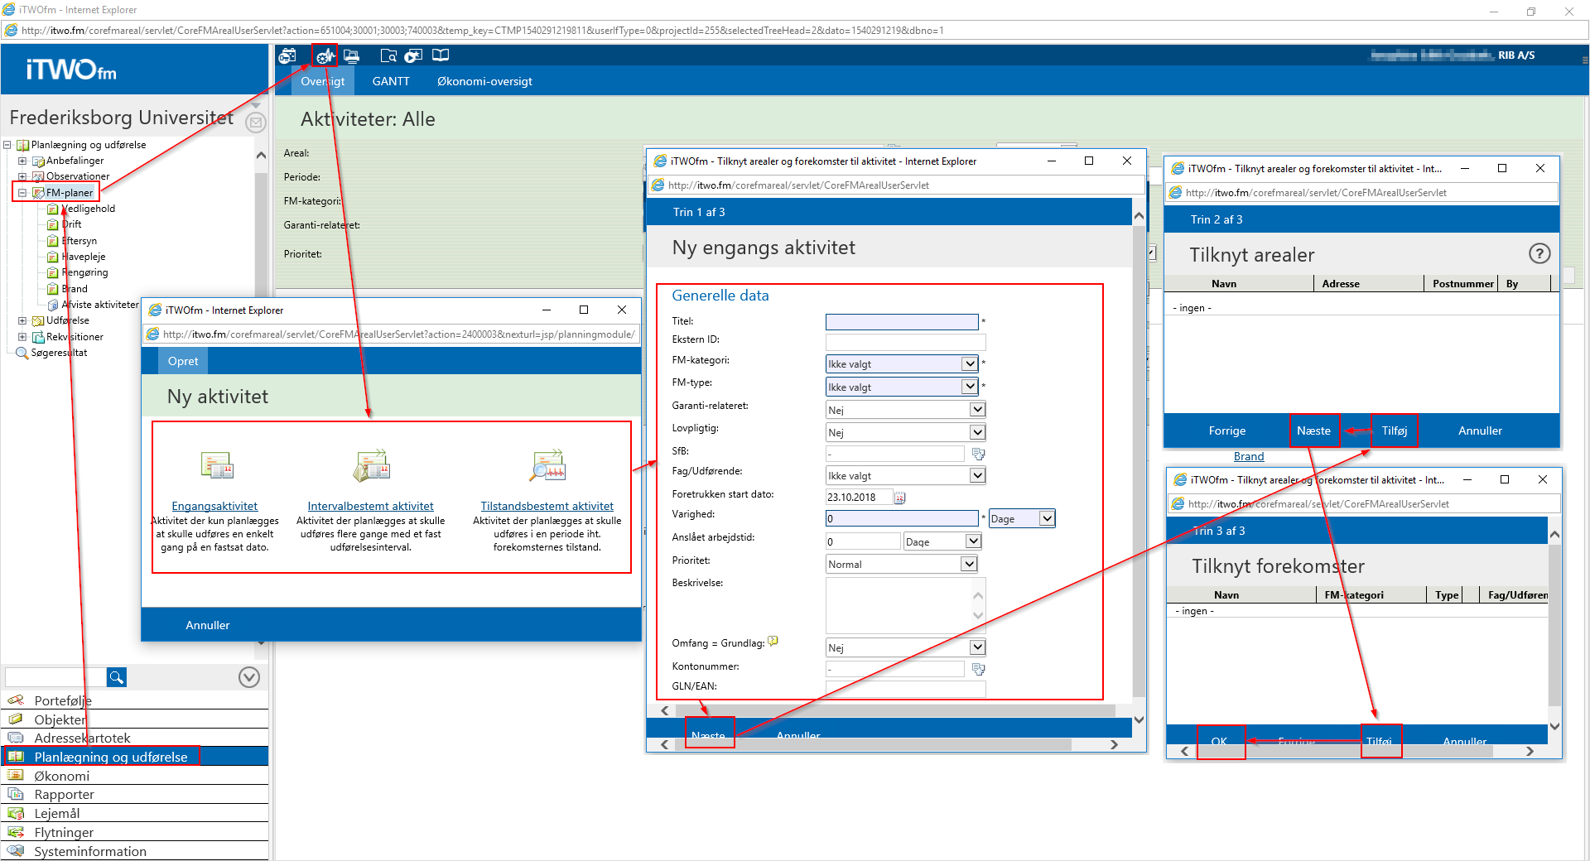Viewport: 1590px width, 861px height.
Task: Select the Tilstandsbestemt aktivitet icon
Action: [547, 465]
